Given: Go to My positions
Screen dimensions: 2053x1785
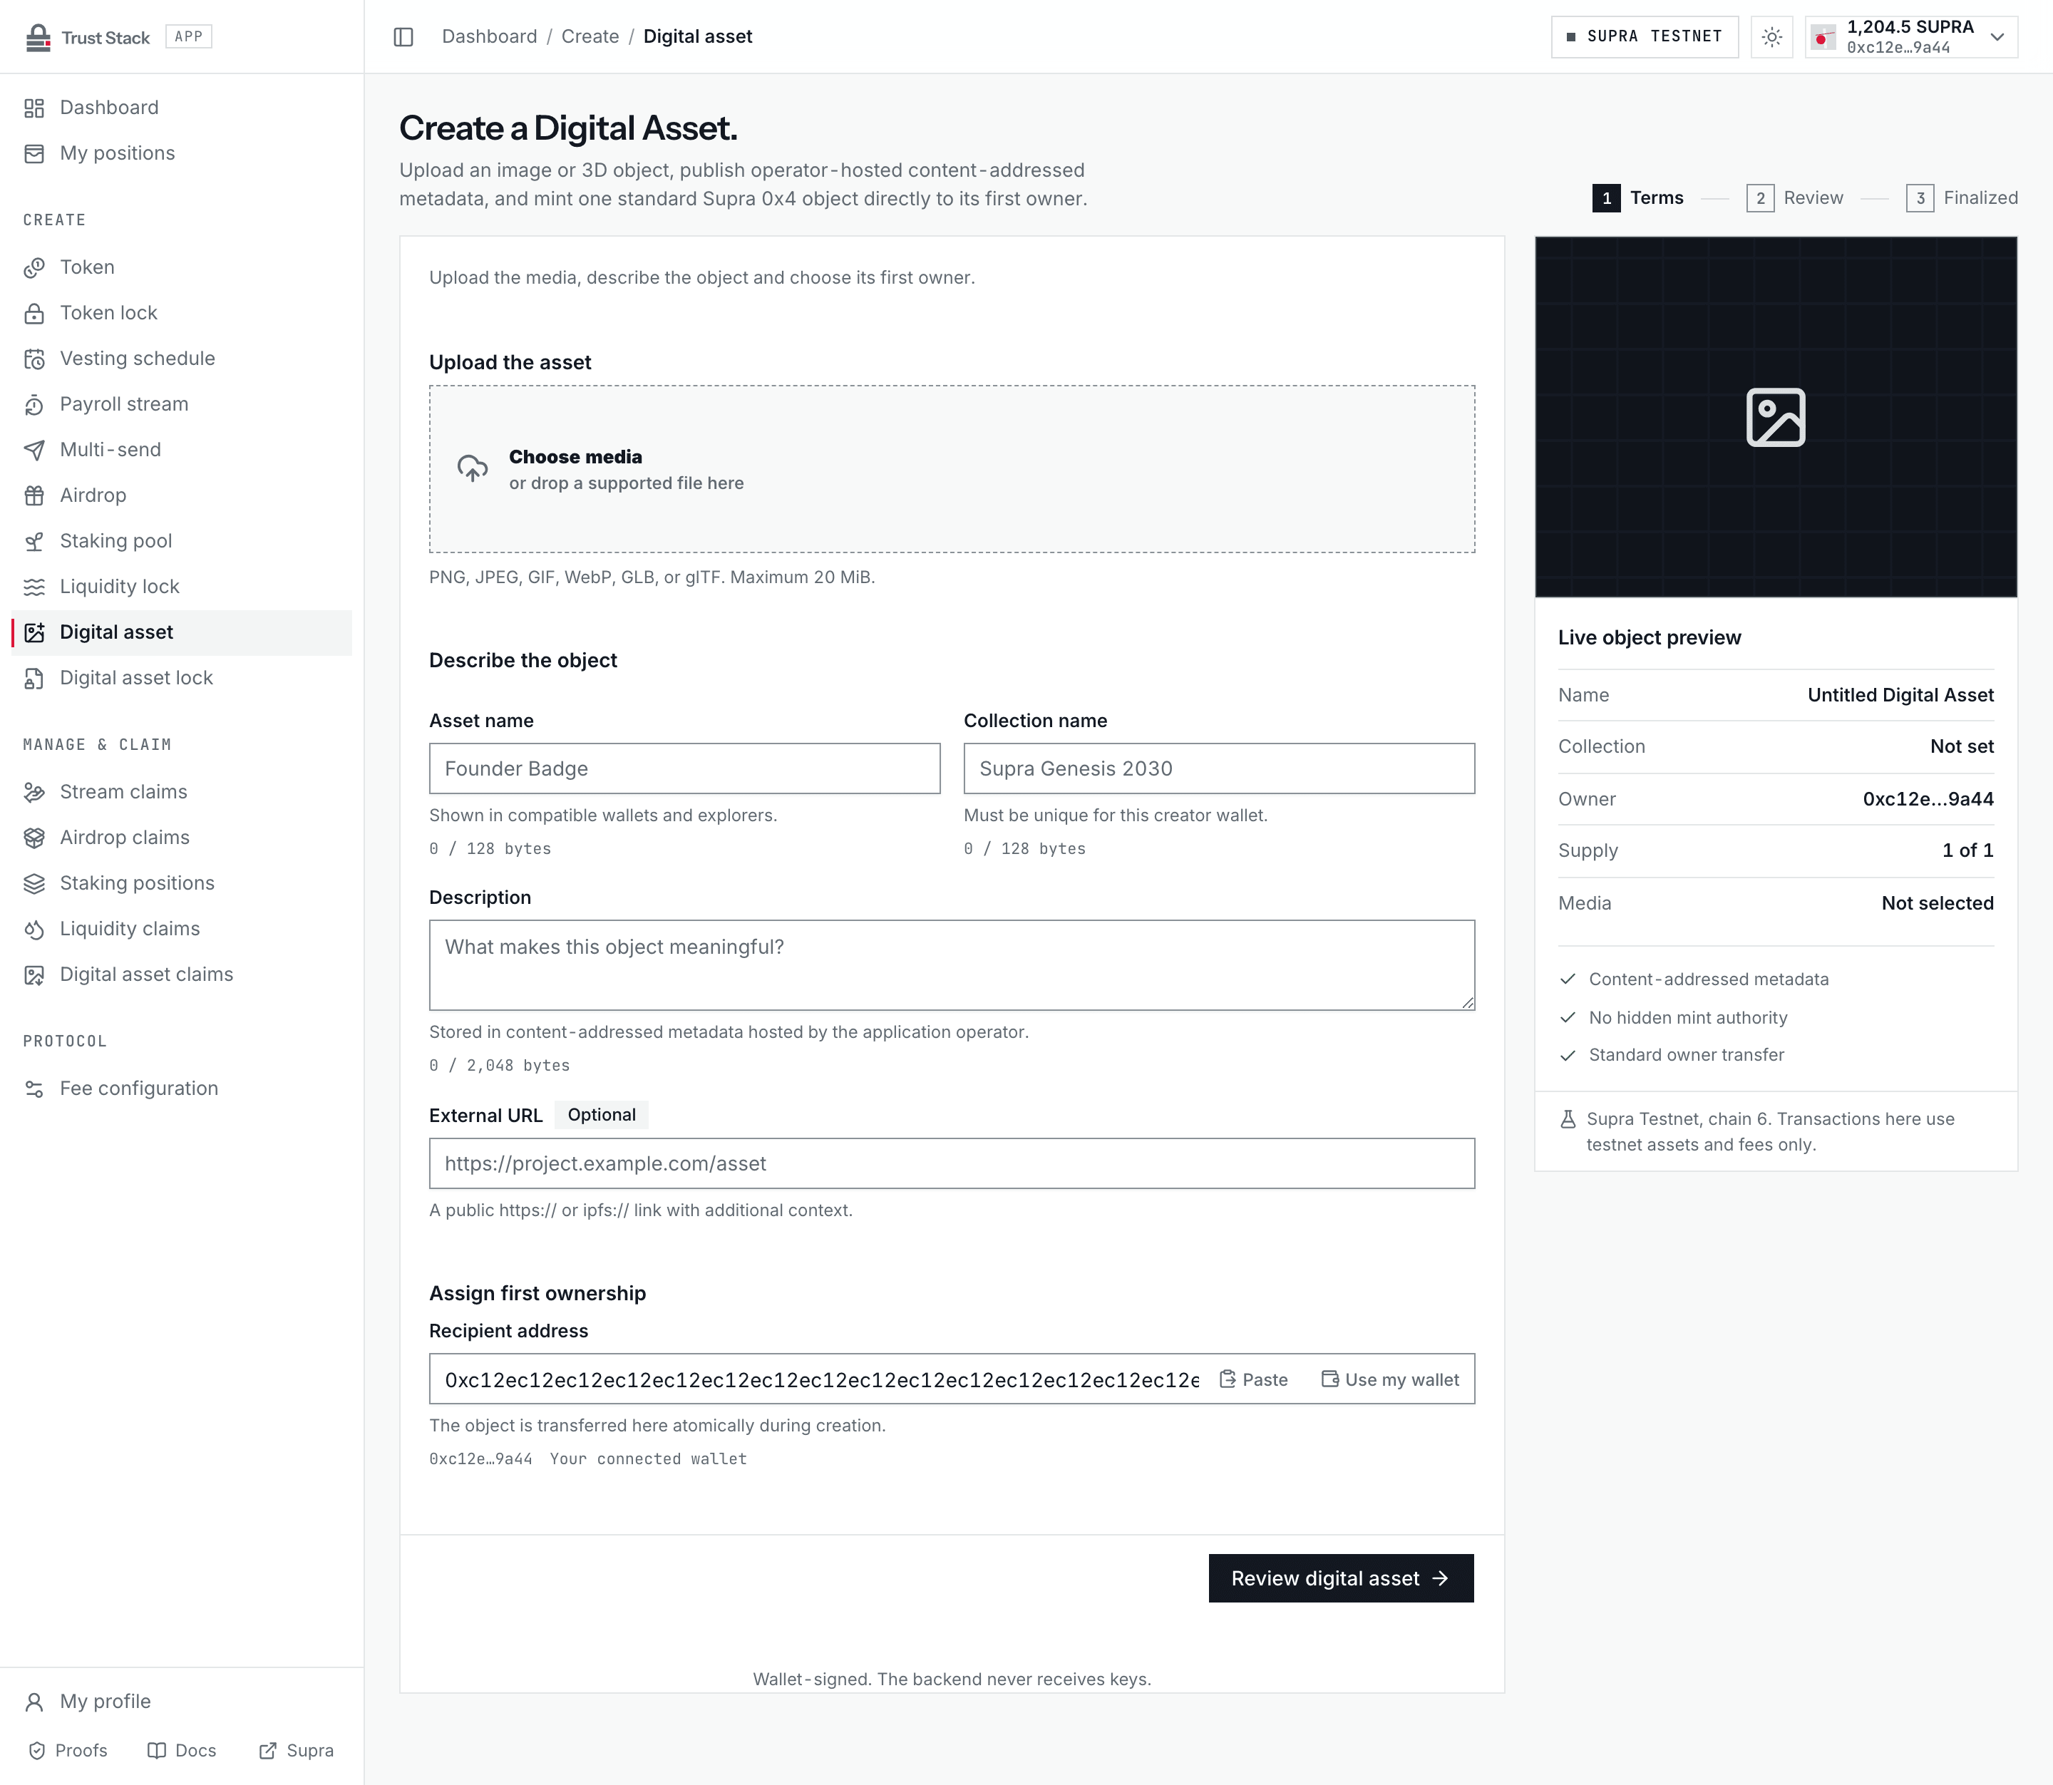Looking at the screenshot, I should (181, 153).
